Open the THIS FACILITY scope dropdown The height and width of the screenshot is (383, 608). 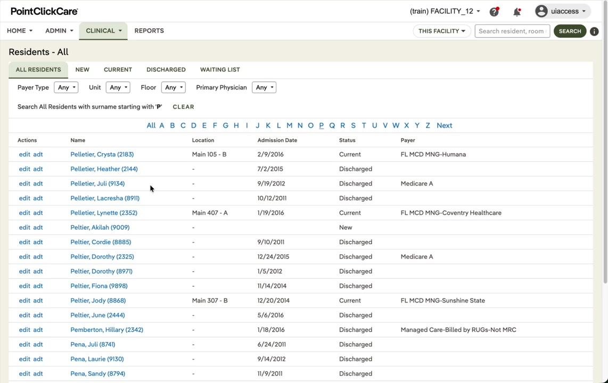[442, 31]
